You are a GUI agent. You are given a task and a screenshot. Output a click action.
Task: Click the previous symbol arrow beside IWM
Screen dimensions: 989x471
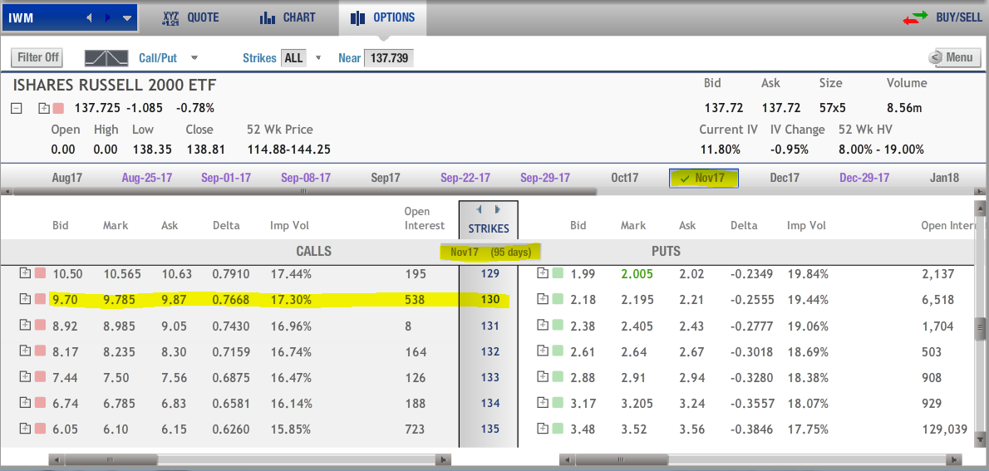pos(89,17)
